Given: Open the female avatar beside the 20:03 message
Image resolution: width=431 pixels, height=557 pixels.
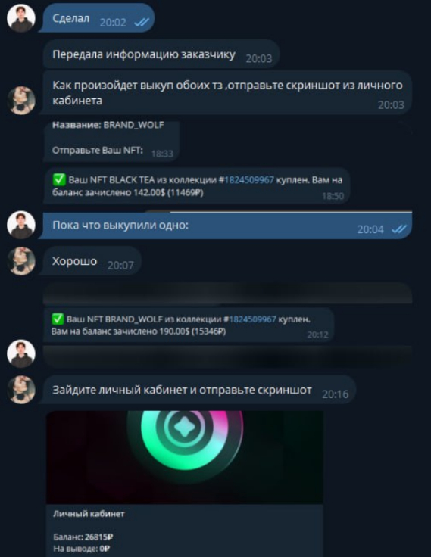Looking at the screenshot, I should pyautogui.click(x=21, y=100).
